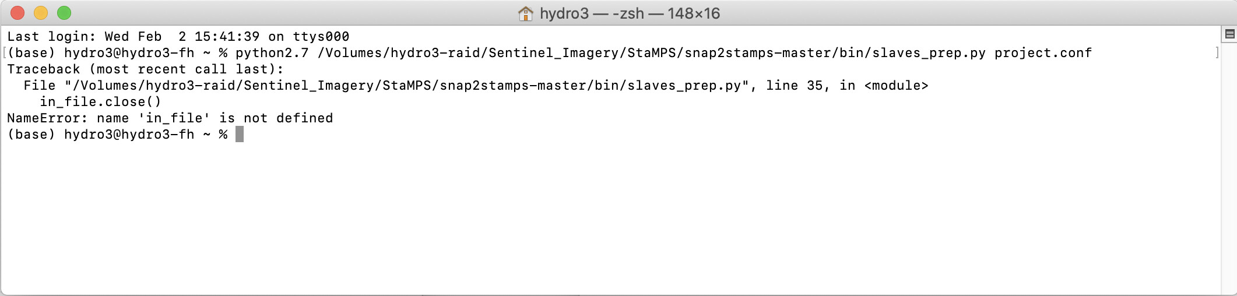Image resolution: width=1237 pixels, height=296 pixels.
Task: Click the '<module>' text in the traceback
Action: click(x=896, y=86)
